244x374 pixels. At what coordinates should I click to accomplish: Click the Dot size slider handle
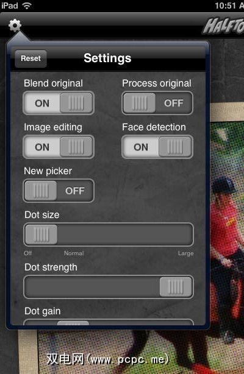tap(41, 235)
